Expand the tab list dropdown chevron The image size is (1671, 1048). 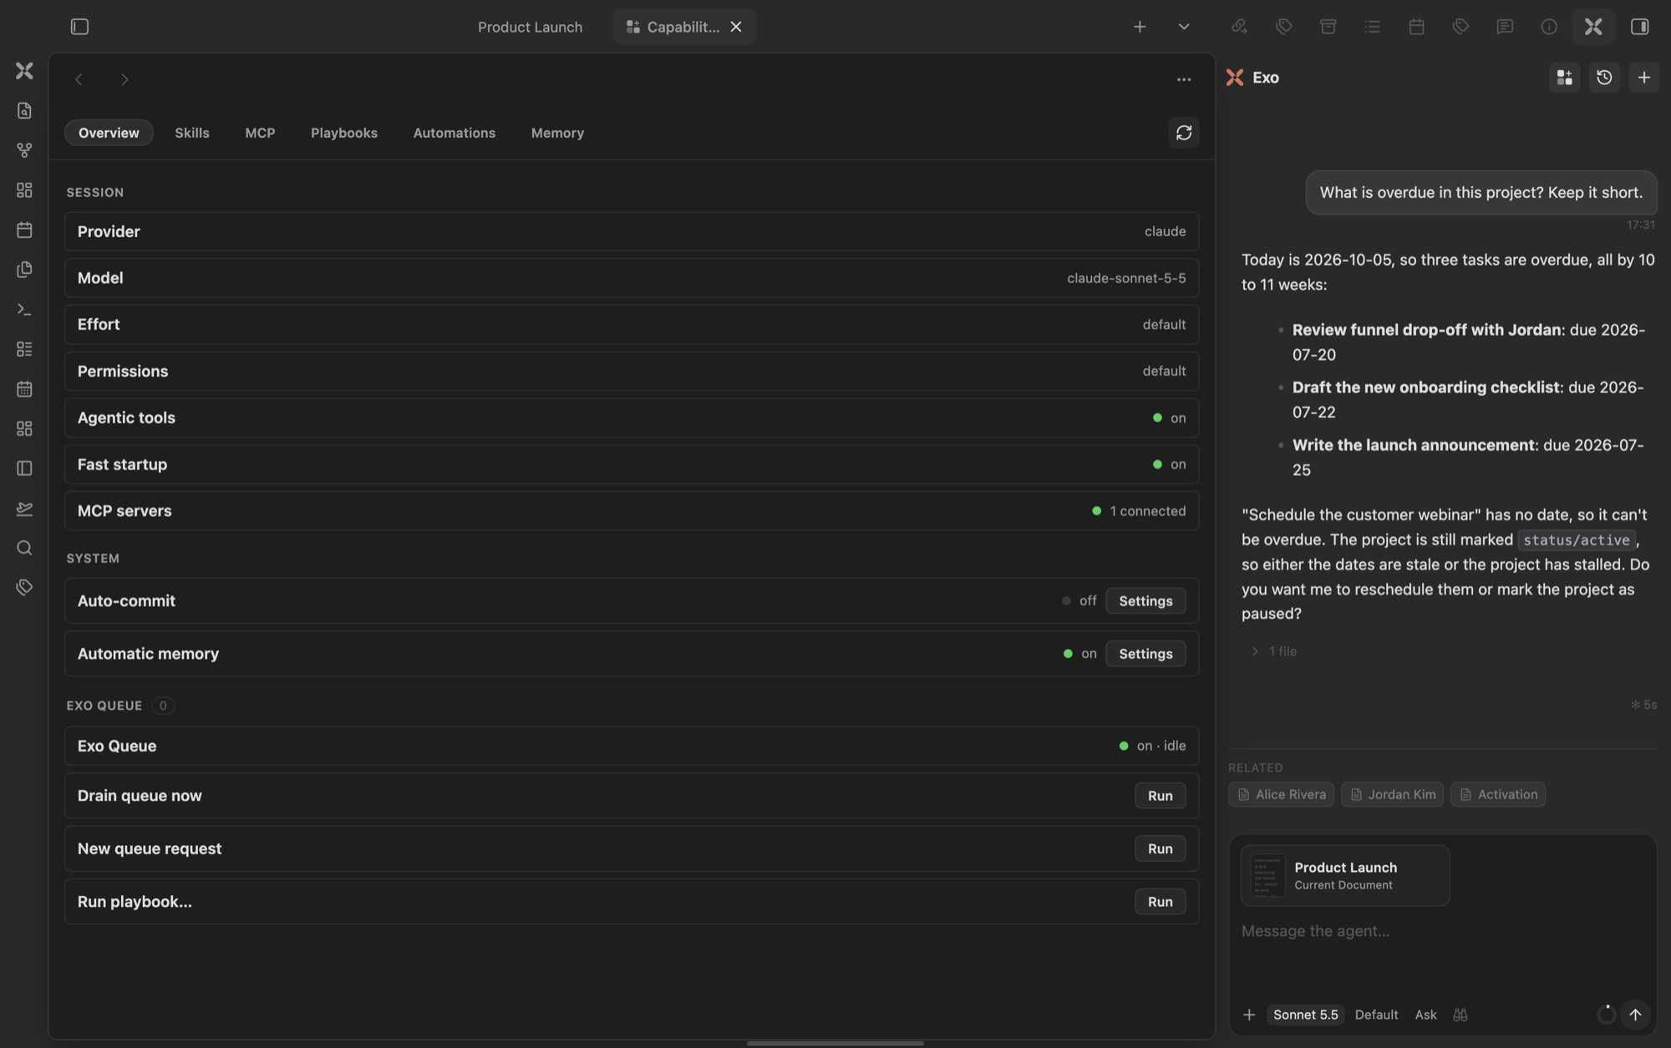tap(1184, 27)
